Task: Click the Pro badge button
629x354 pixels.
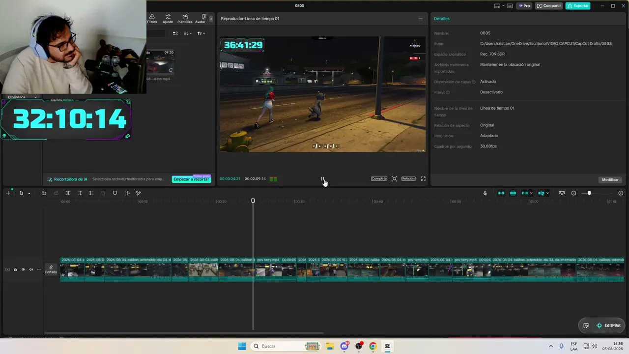Action: 524,6
